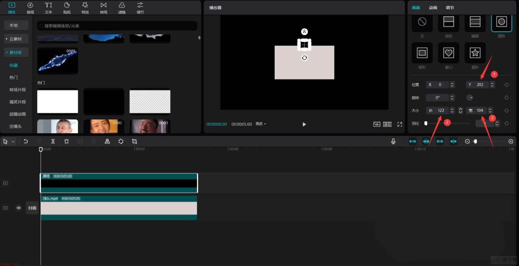Mute the main track audio

tap(18, 208)
